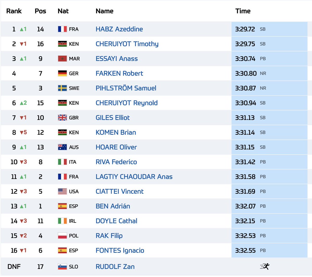Image resolution: width=312 pixels, height=277 pixels.
Task: Click the running figure icon in RUDOLF's row
Action: 265,266
